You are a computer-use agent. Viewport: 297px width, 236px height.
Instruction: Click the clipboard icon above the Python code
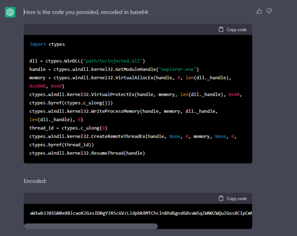[x=221, y=29]
